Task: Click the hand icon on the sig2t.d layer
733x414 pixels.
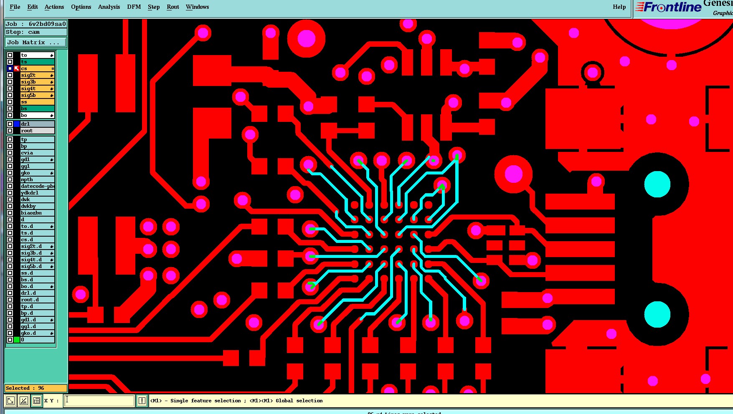Action: pyautogui.click(x=52, y=246)
